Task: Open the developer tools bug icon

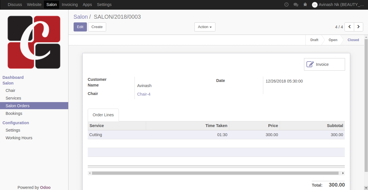Action: pyautogui.click(x=305, y=5)
